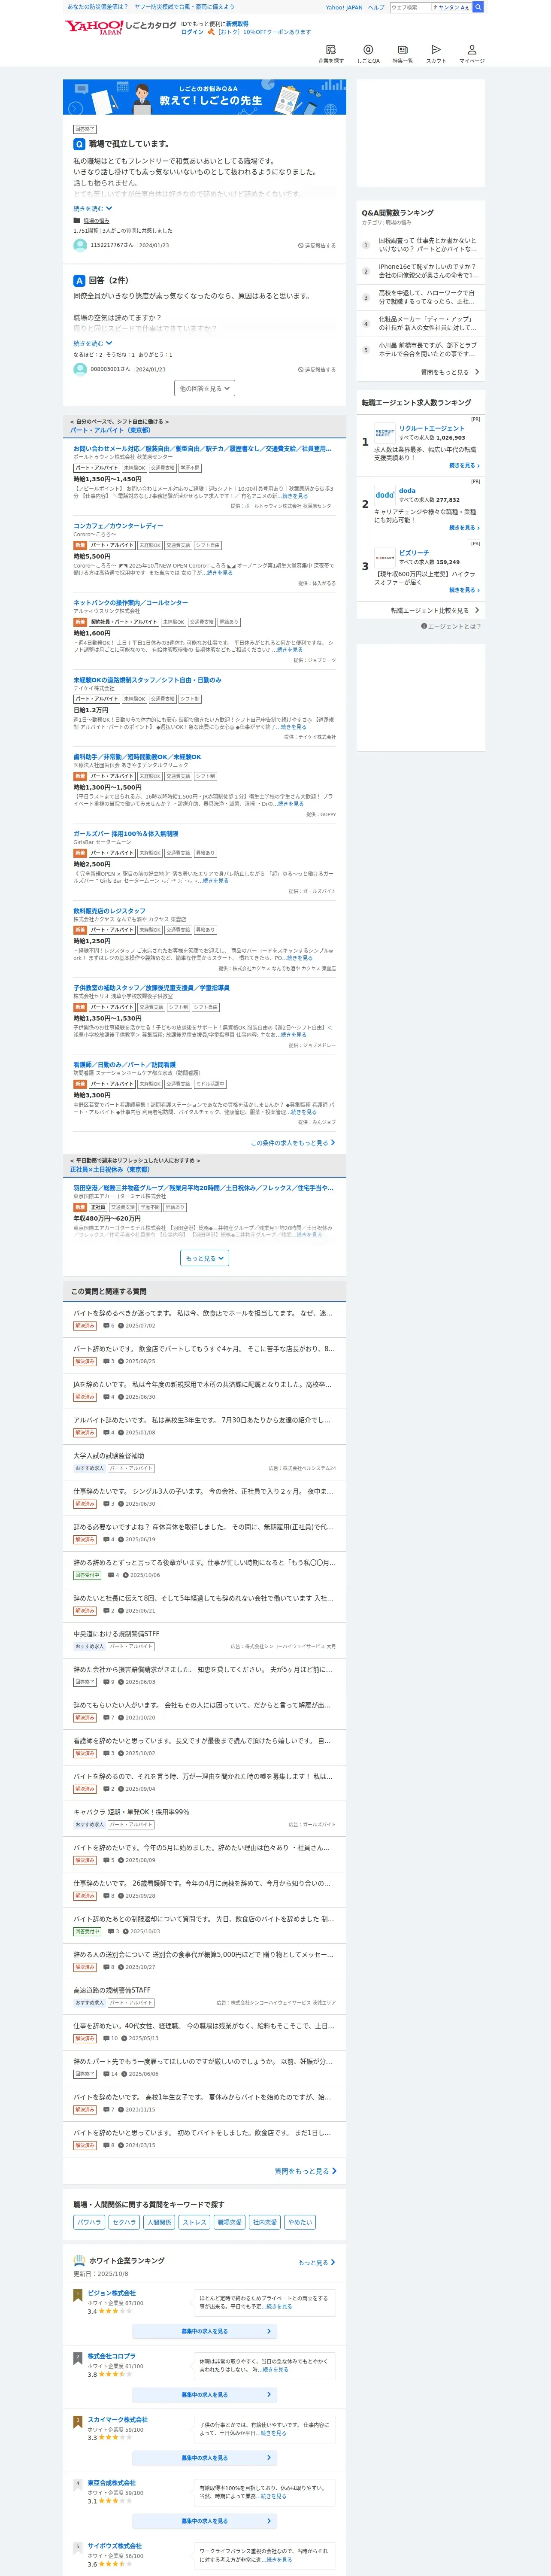Open the しごとQA header icon
Image resolution: width=551 pixels, height=2576 pixels.
point(368,54)
